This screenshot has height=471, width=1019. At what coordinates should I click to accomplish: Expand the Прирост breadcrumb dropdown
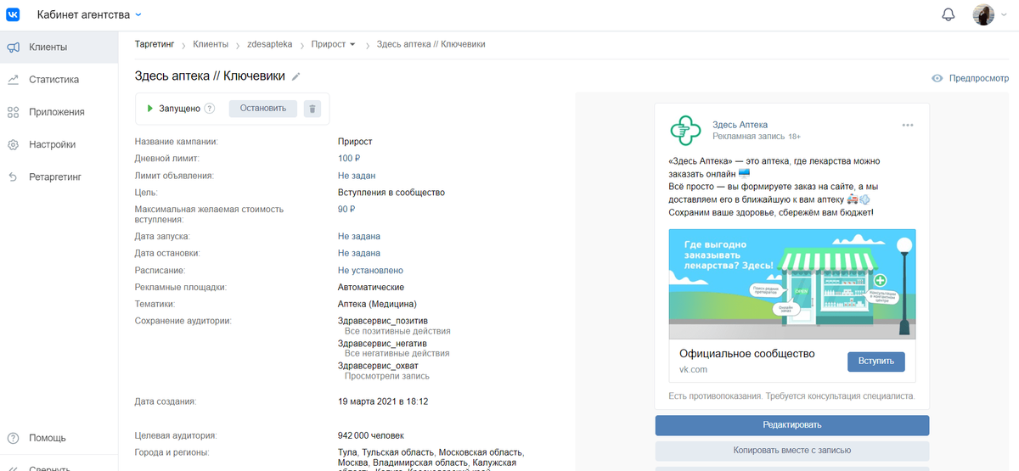[334, 44]
